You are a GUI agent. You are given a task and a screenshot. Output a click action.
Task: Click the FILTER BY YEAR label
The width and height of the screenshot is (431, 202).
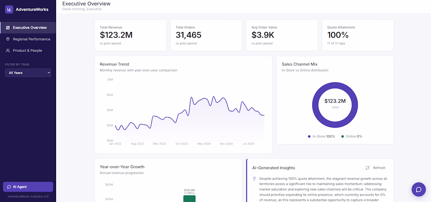17,65
